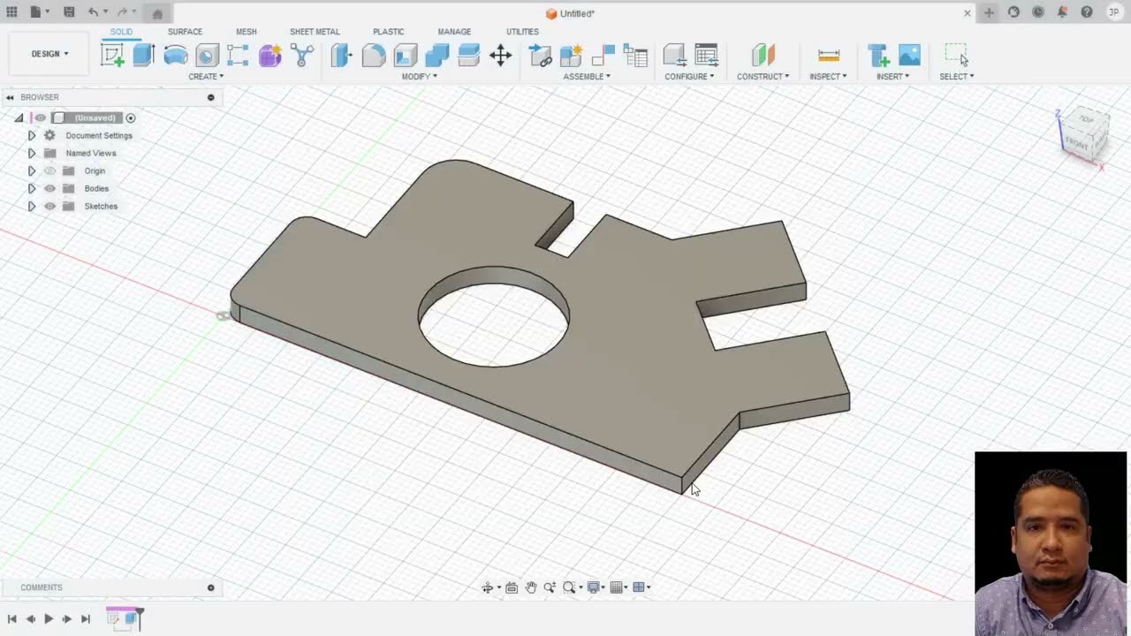This screenshot has width=1131, height=636.
Task: Click the Bill of Materials icon
Action: [x=634, y=56]
